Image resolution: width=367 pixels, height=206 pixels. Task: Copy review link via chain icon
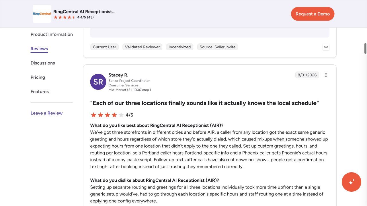326,47
